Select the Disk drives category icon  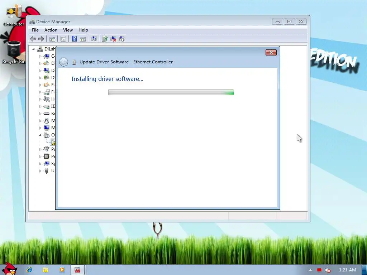tap(47, 63)
